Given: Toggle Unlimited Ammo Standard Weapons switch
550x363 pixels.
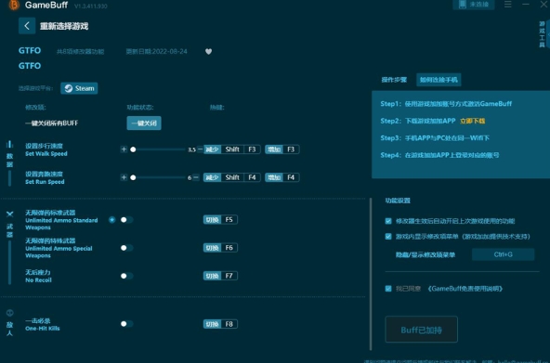Looking at the screenshot, I should tap(126, 220).
